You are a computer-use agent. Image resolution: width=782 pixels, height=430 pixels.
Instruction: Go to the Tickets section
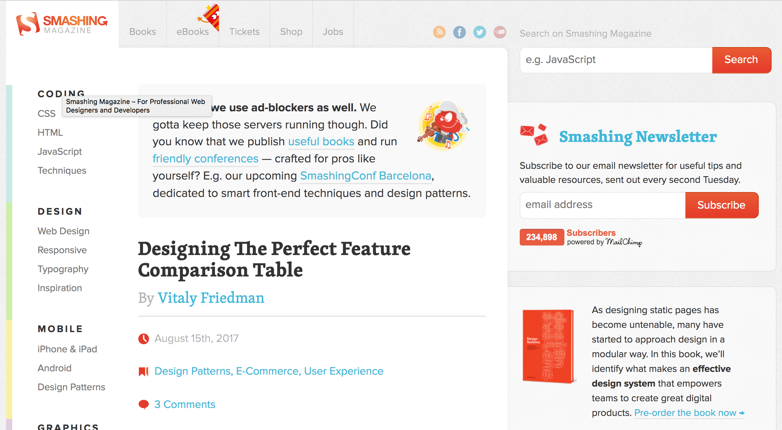(x=244, y=32)
